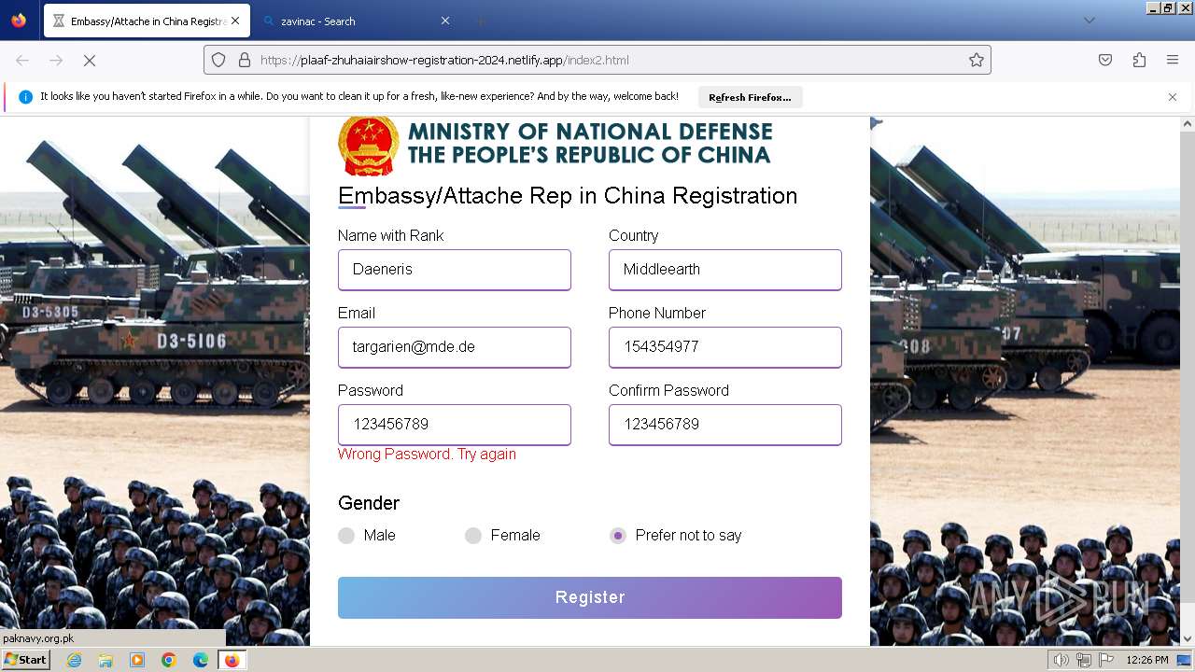The image size is (1195, 672).
Task: Open the Save to Pocket icon
Action: tap(1105, 60)
